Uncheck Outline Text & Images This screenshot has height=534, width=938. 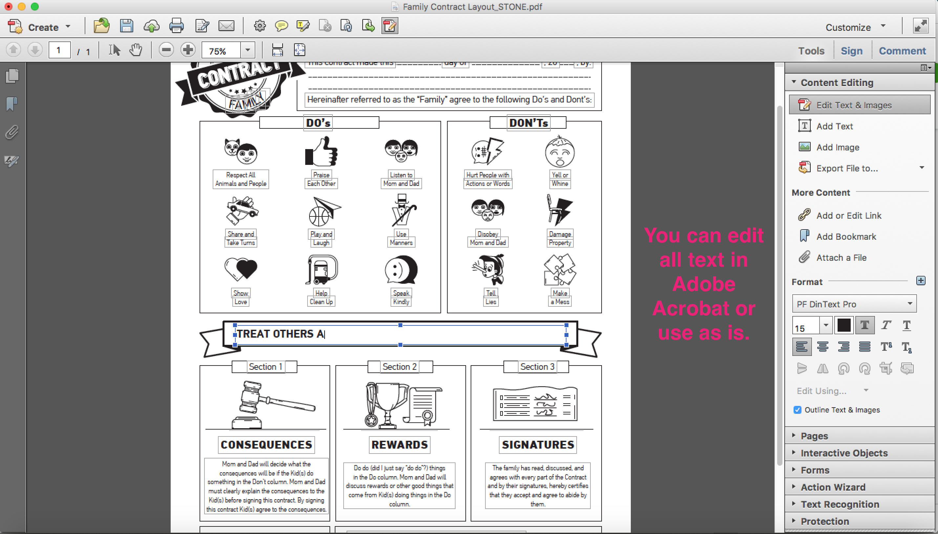[798, 410]
